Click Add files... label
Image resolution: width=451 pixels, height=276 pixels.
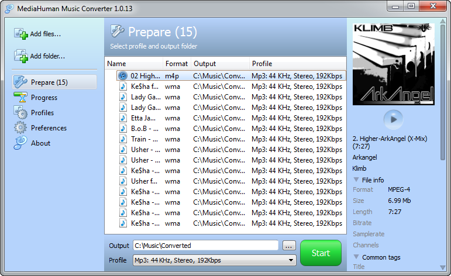(x=46, y=34)
